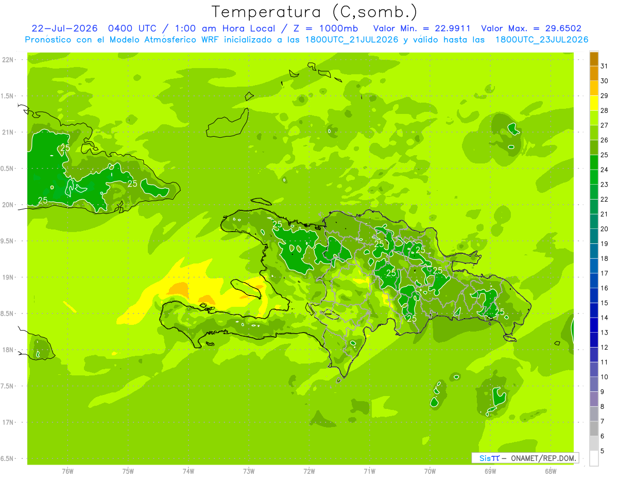Click the 1800UTC_23JUL2026 validity time text
Viewport: 618px width, 478px height.
point(542,40)
